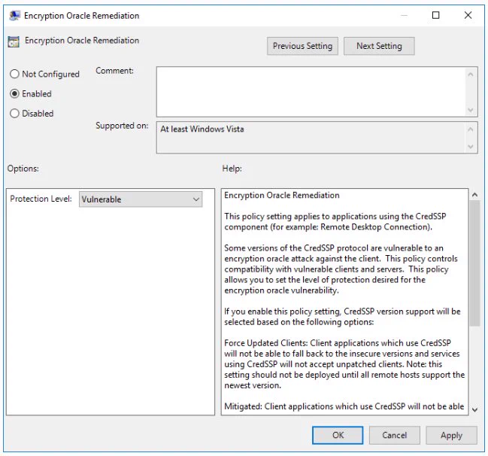Image resolution: width=488 pixels, height=456 pixels.
Task: Go to Previous Setting
Action: [302, 46]
